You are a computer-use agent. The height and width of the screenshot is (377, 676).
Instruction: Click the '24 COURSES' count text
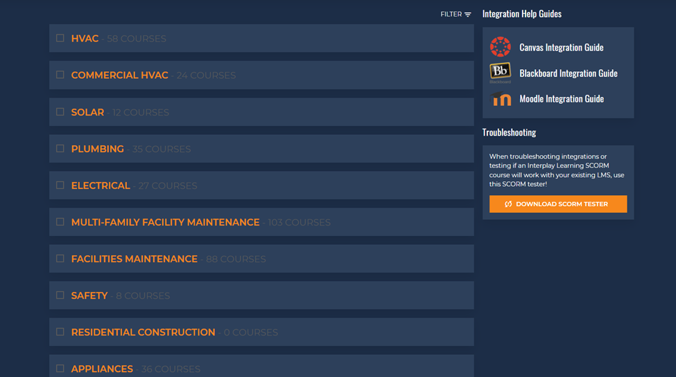(206, 75)
